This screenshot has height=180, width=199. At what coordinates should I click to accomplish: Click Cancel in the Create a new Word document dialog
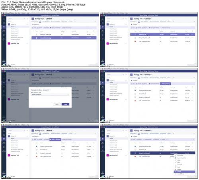[x=57, y=104]
